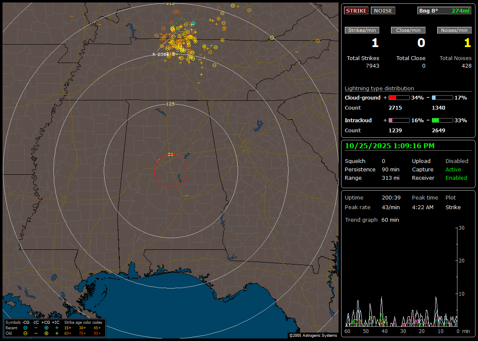Click the gray NOISE indicator
This screenshot has height=341, width=478.
click(383, 10)
